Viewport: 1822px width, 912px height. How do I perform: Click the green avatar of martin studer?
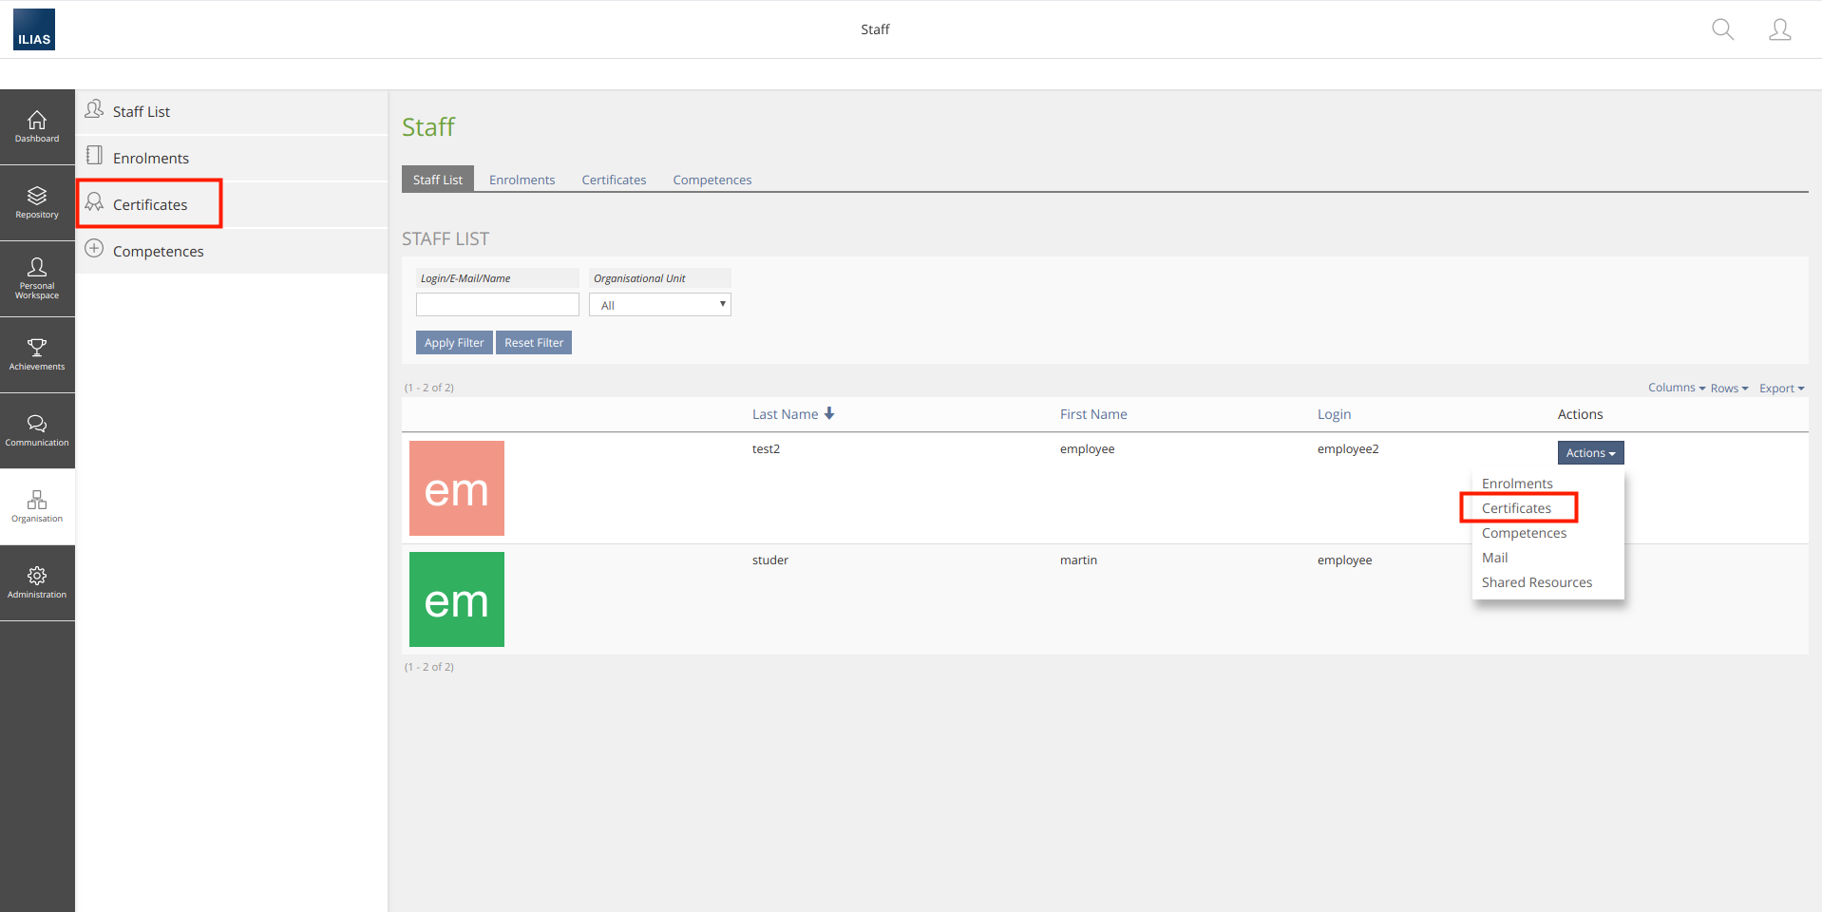pos(457,599)
